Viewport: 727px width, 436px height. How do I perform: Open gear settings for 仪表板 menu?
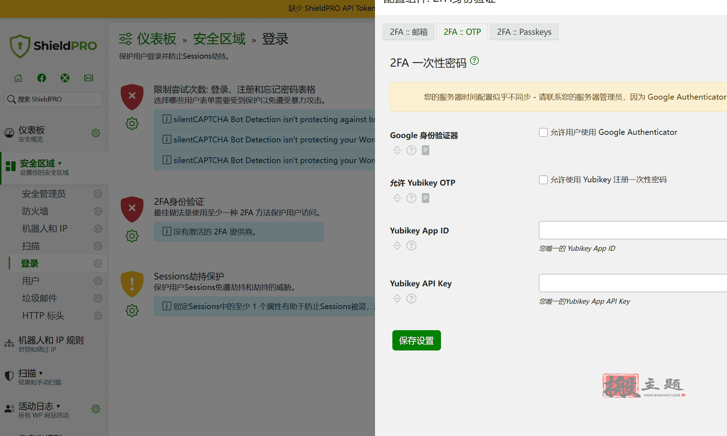coord(96,133)
